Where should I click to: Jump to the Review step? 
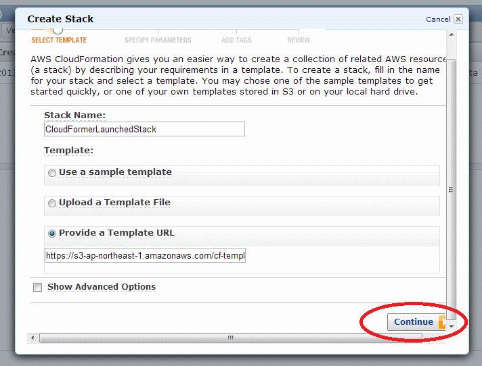(x=299, y=40)
